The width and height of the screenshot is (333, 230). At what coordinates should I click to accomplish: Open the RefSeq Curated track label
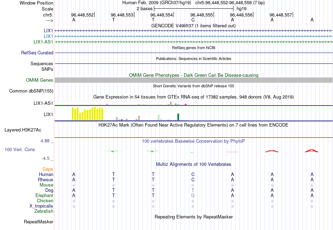[x=37, y=53]
